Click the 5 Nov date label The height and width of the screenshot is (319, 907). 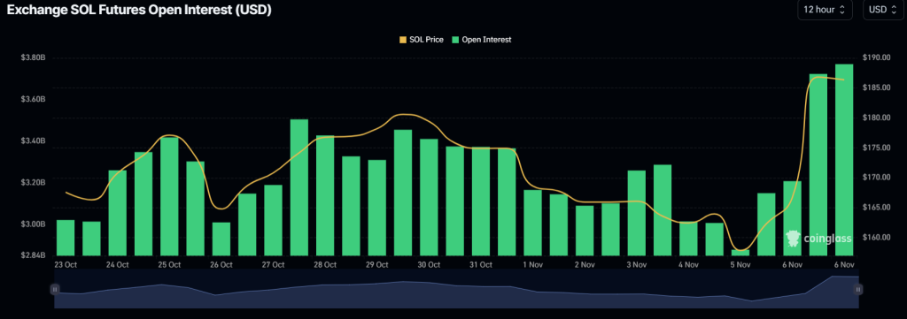coord(740,265)
